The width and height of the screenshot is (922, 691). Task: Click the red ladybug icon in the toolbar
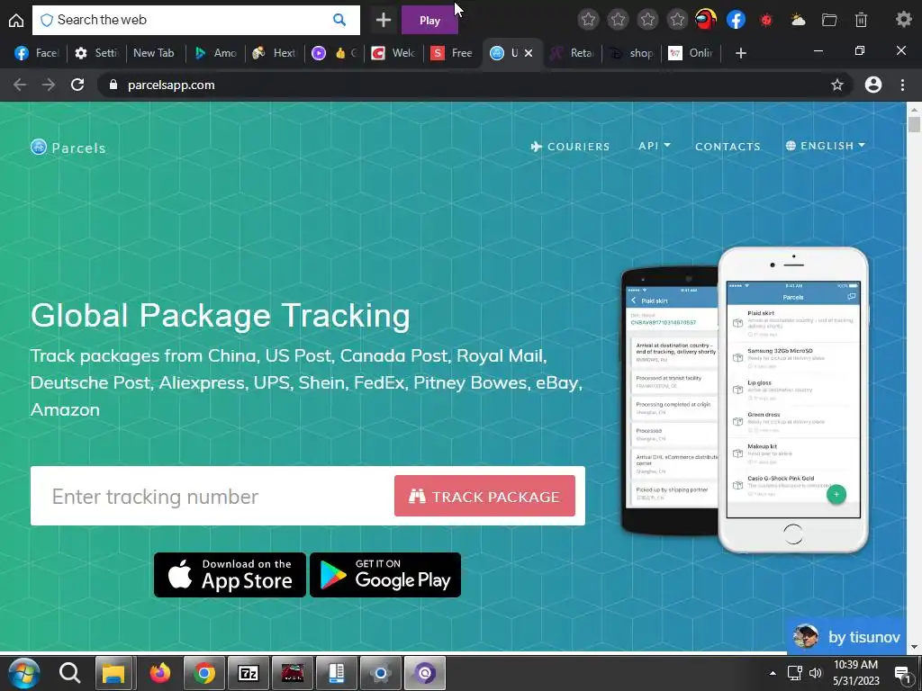tap(766, 20)
